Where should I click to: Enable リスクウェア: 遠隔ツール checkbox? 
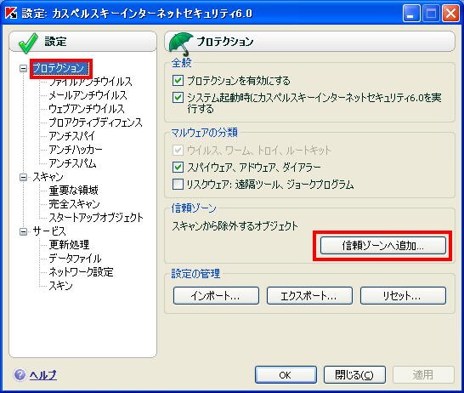click(178, 185)
